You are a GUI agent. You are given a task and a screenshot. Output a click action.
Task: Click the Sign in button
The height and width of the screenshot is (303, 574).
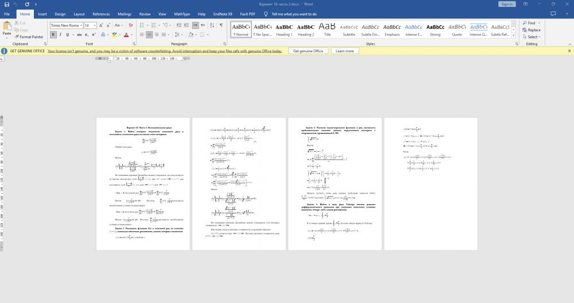507,4
